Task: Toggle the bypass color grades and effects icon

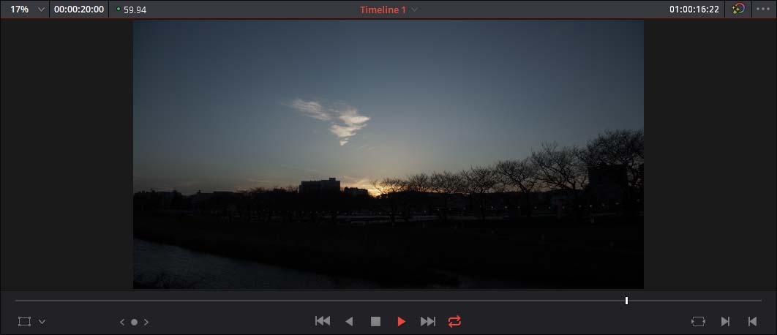Action: [x=738, y=9]
